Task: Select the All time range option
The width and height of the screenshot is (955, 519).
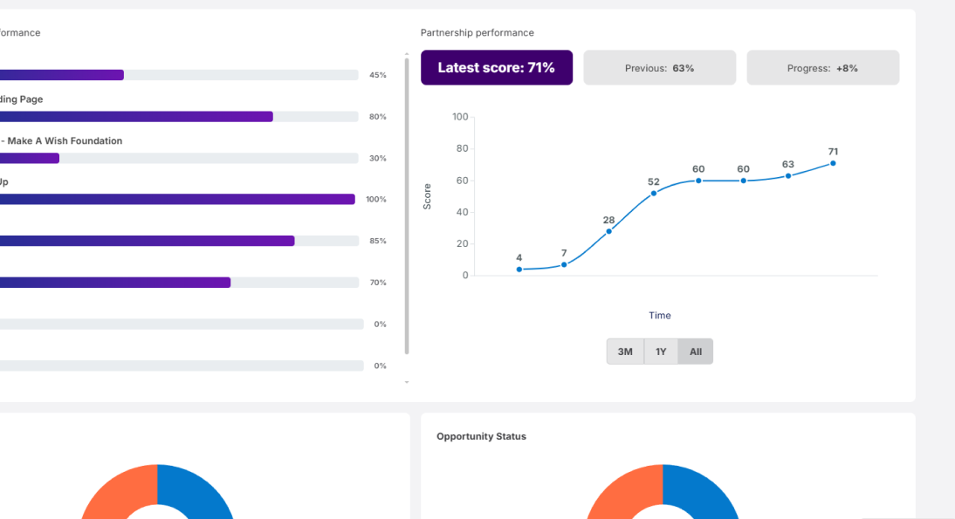Action: [x=695, y=351]
